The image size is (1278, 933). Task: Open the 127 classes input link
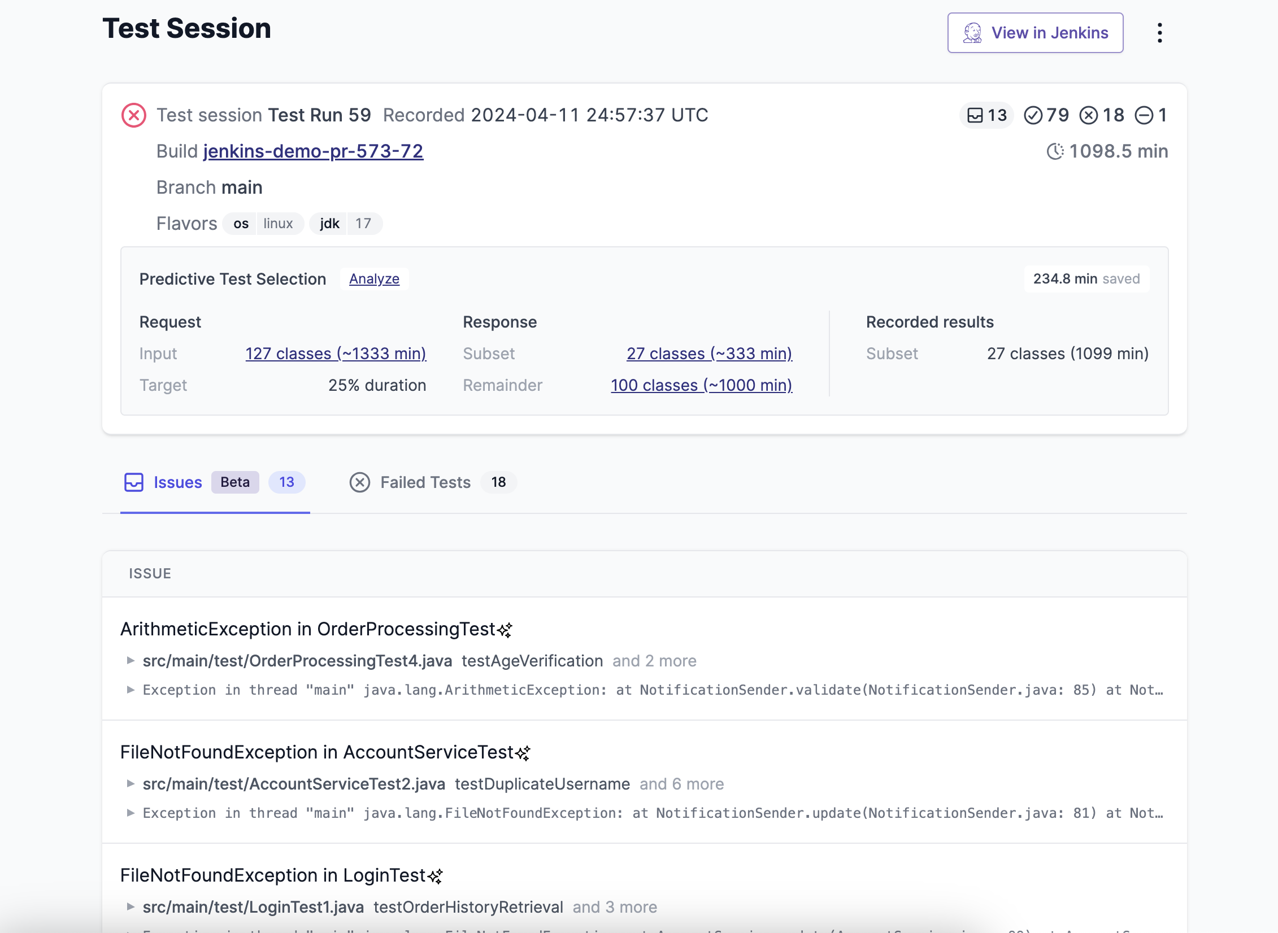336,354
